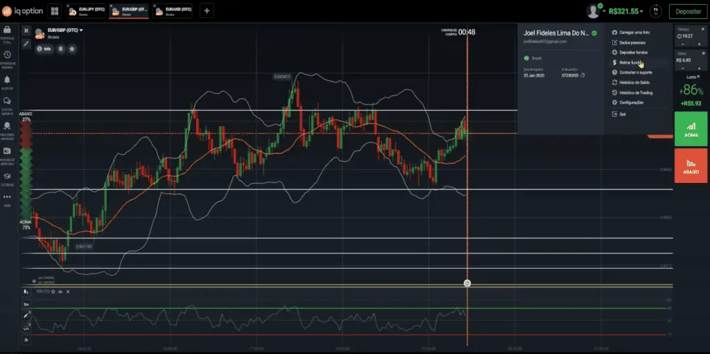Screen dimensions: 710x354
Task: Open the More three-dots sidebar item
Action: (7, 197)
